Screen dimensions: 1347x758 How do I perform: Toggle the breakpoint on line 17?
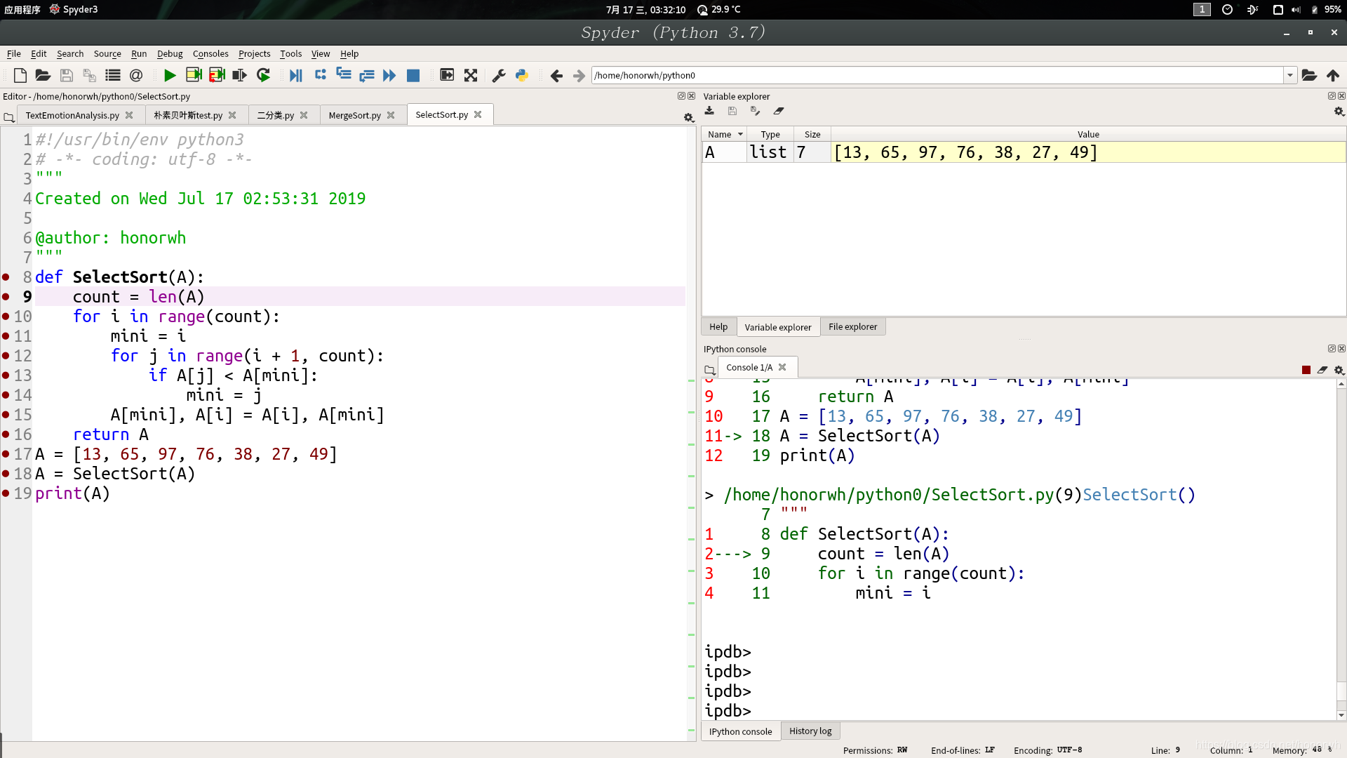coord(6,454)
